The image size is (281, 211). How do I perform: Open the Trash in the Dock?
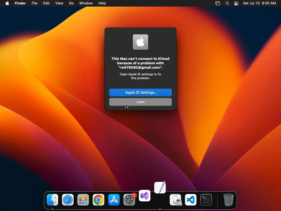point(229,200)
